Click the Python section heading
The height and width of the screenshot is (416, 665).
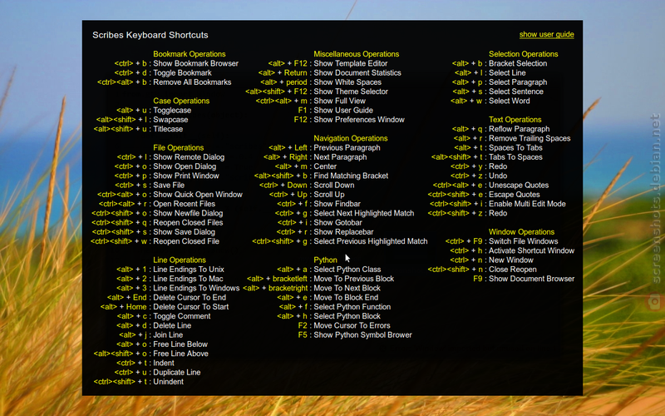(x=325, y=260)
